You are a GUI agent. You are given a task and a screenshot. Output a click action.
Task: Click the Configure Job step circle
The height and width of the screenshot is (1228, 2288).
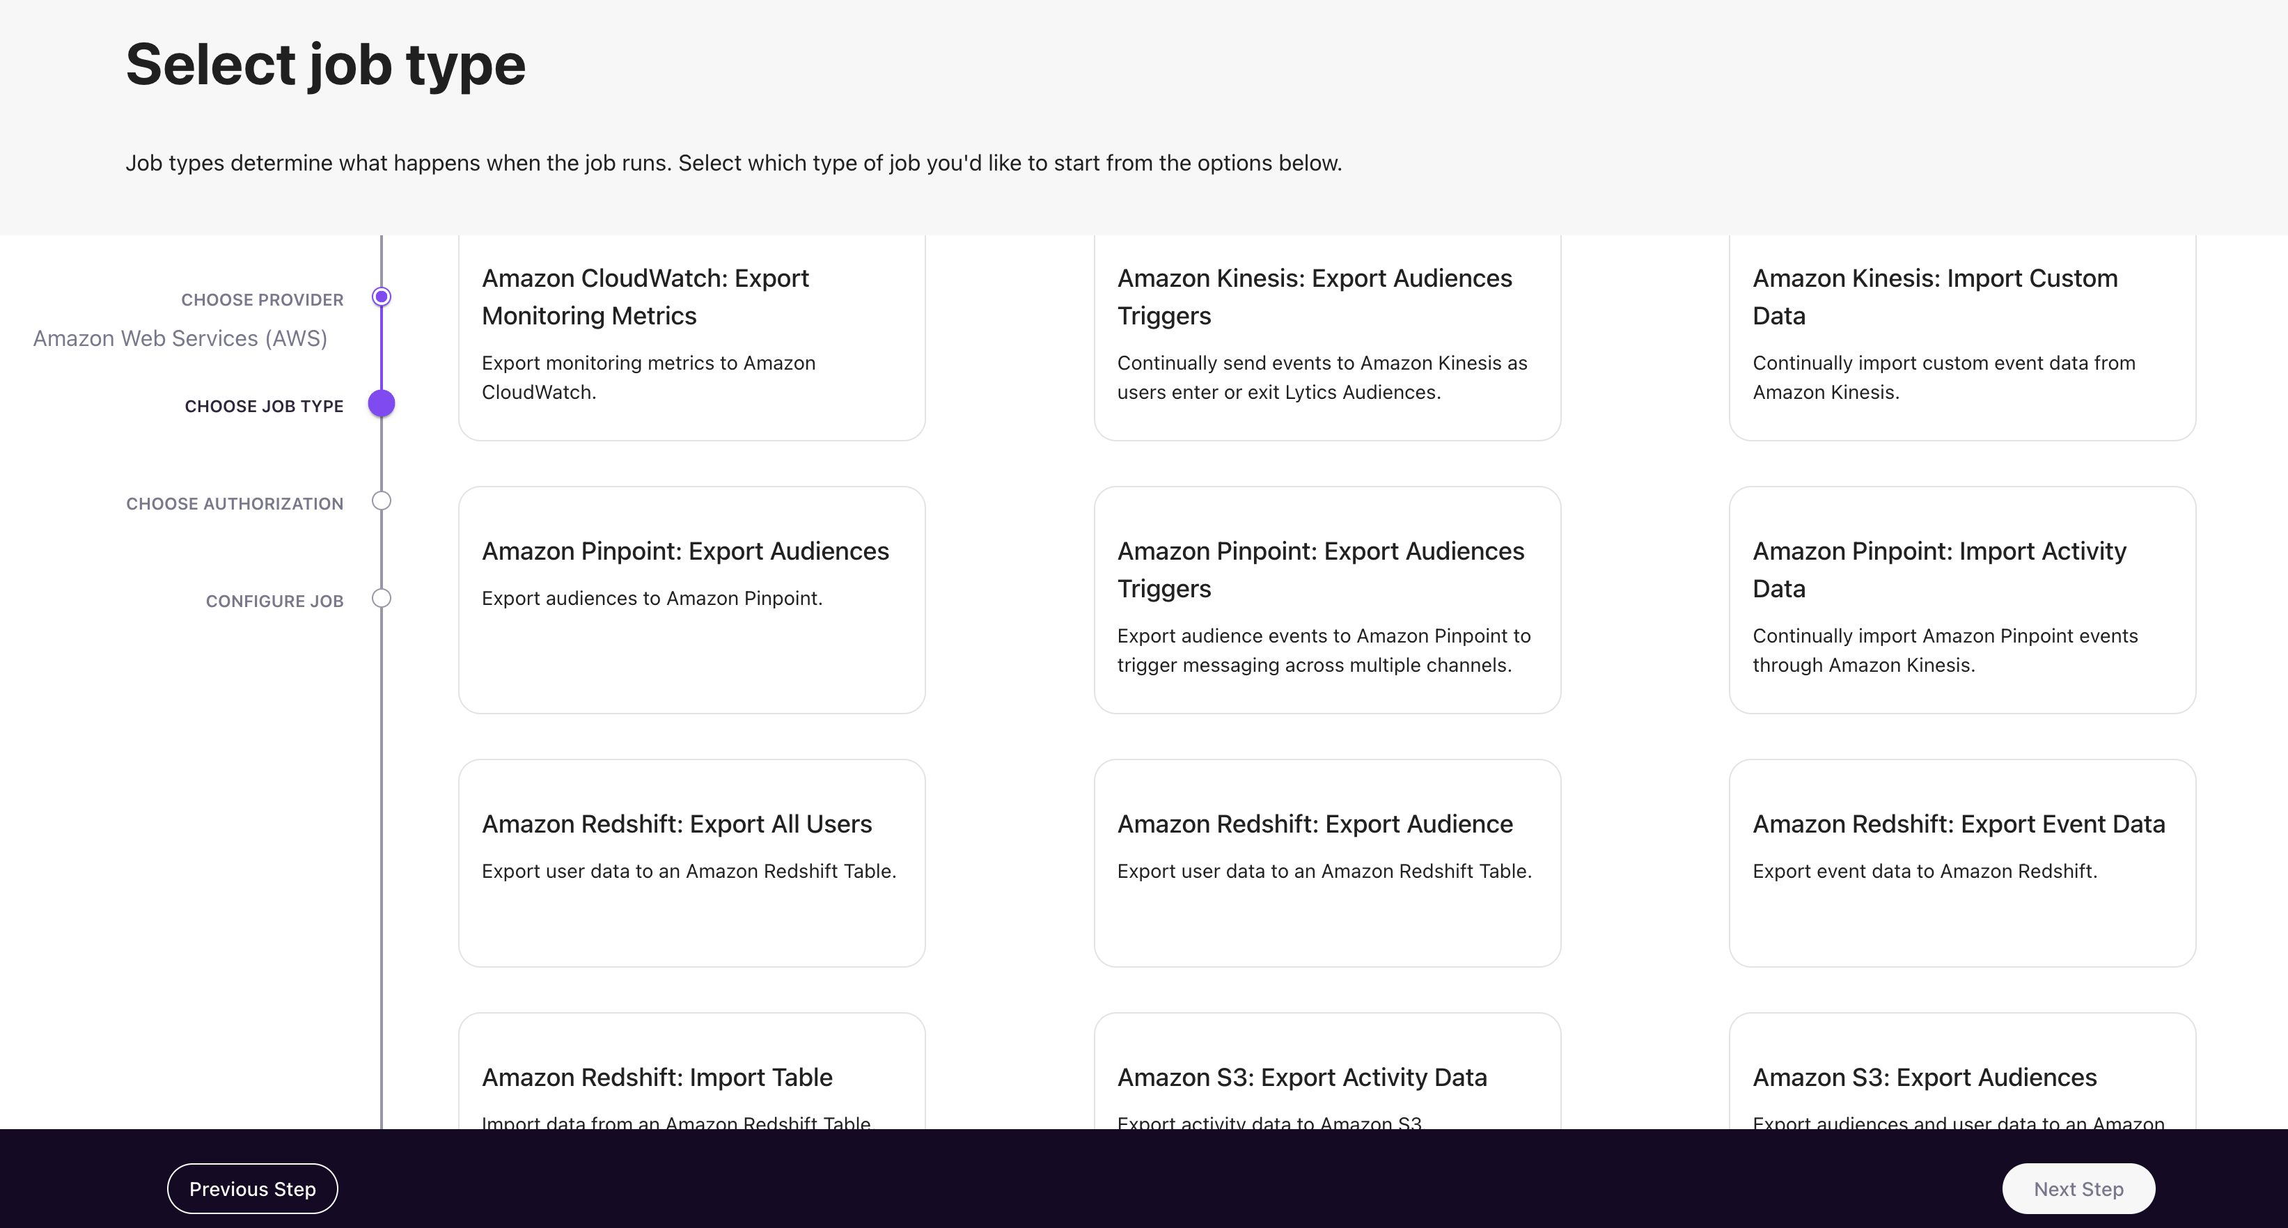[x=381, y=599]
